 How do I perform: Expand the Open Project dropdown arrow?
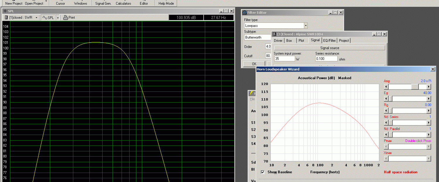tap(46, 1)
